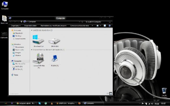
Task: Click the search box in Computer
Action: click(97, 22)
